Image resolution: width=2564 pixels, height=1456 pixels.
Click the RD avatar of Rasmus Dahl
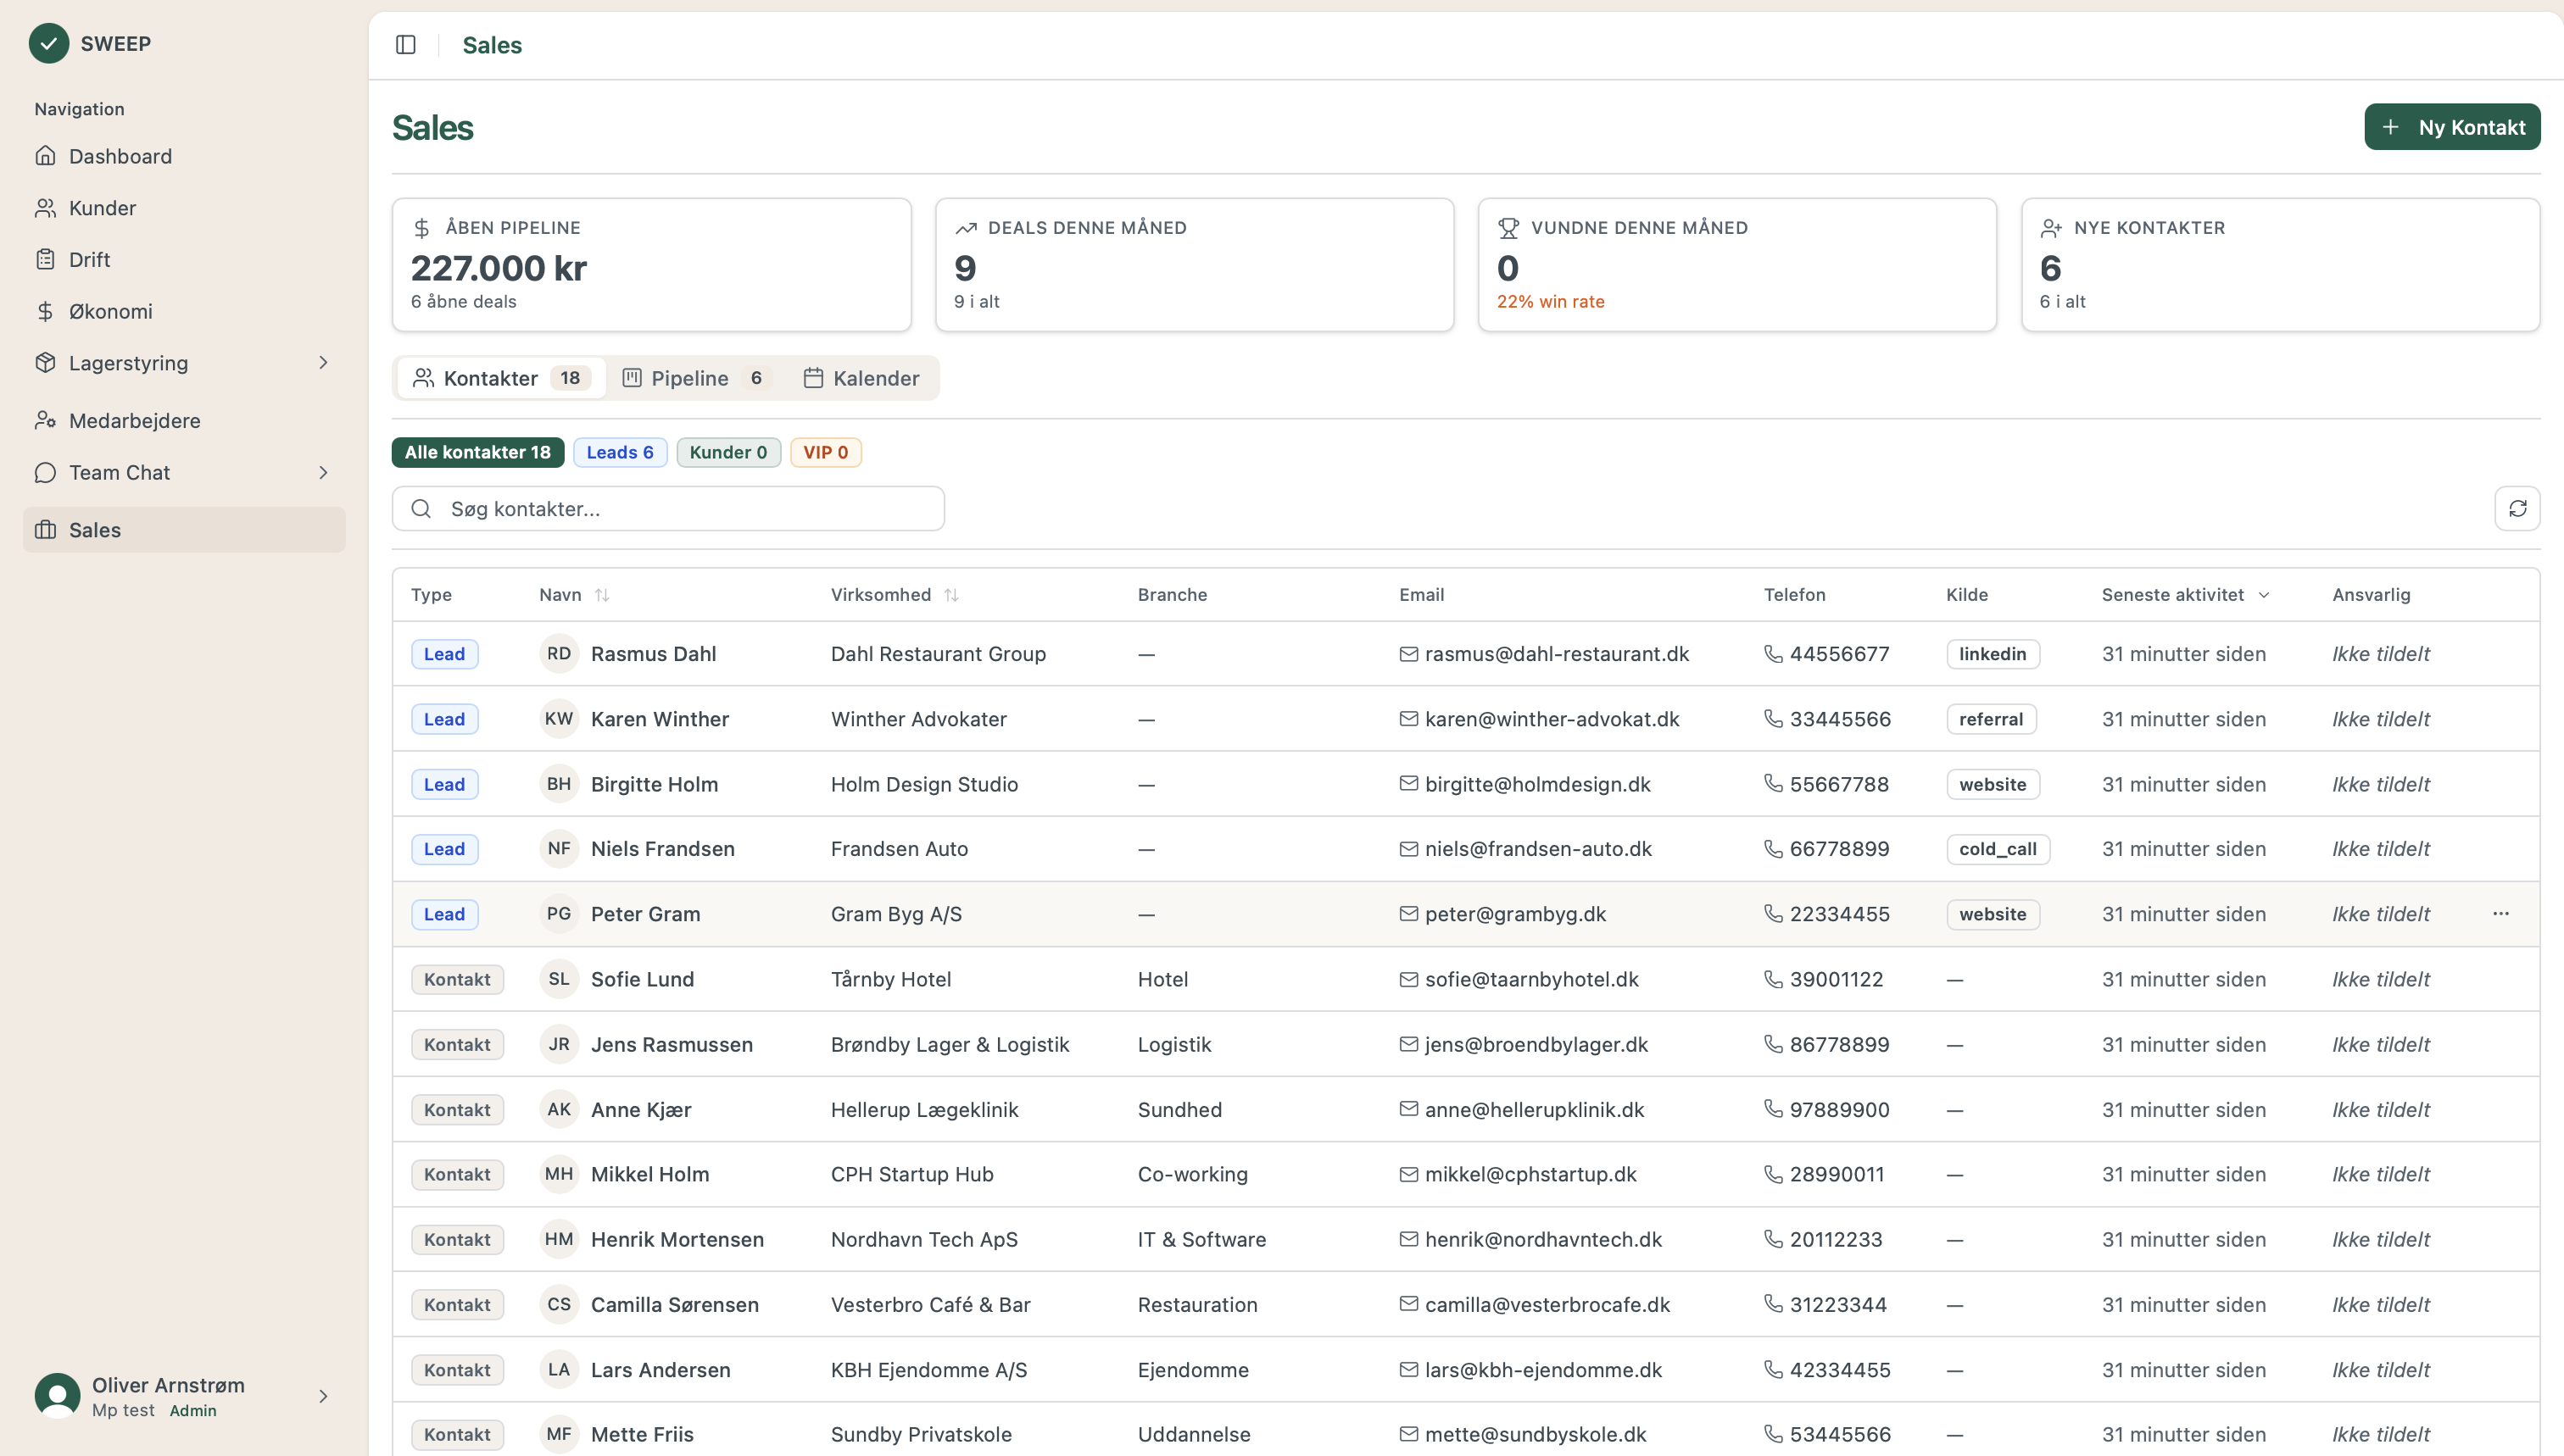(x=558, y=654)
